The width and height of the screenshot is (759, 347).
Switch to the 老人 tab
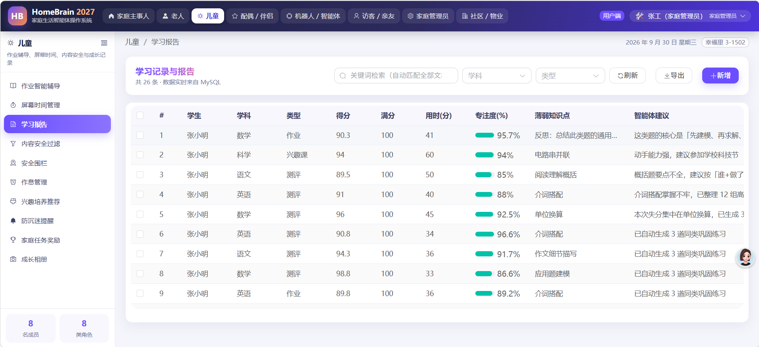(x=173, y=16)
